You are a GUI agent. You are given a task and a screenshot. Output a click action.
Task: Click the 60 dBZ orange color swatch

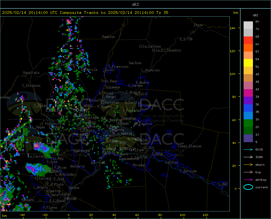(x=248, y=48)
